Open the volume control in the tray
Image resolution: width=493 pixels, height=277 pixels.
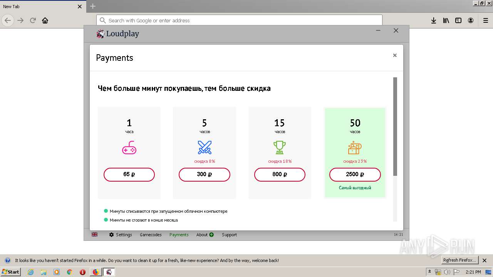click(447, 272)
